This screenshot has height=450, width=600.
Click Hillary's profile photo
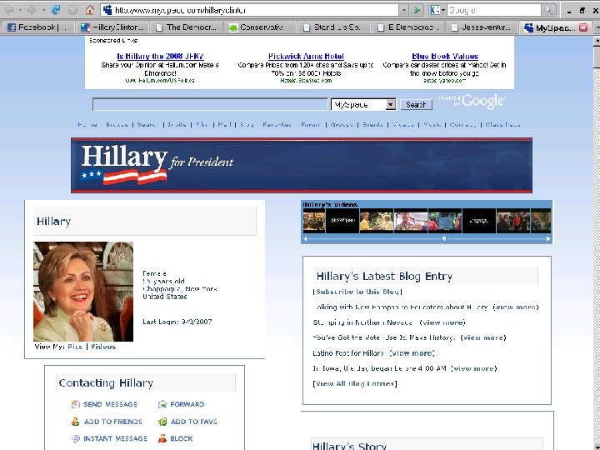[x=83, y=292]
